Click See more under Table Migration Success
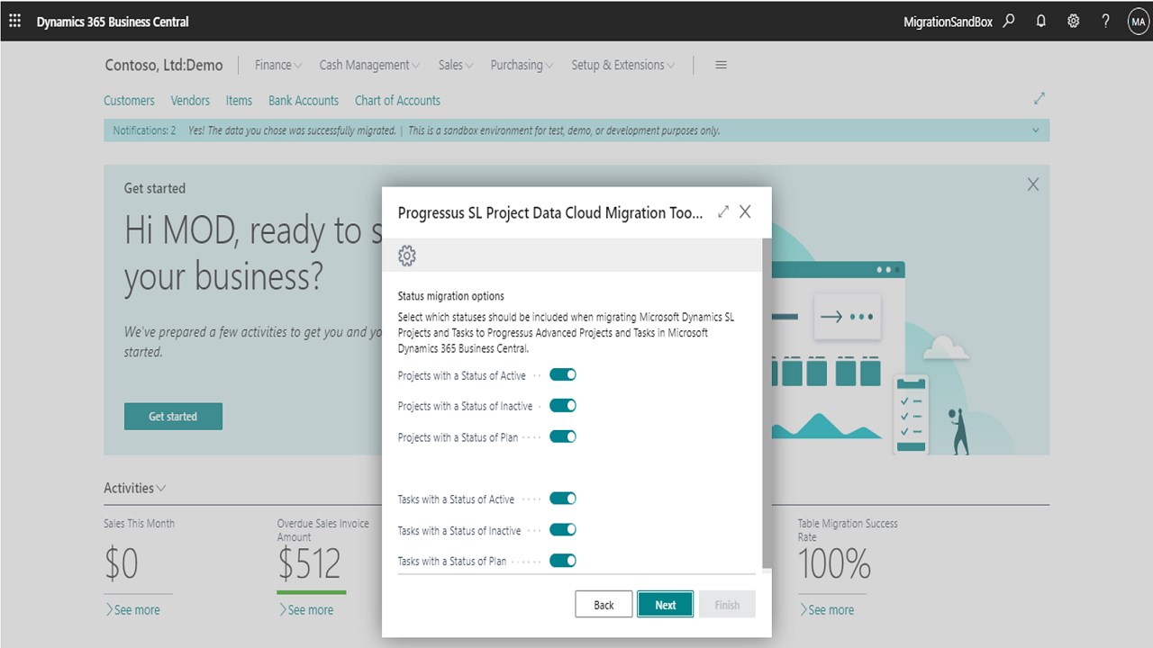This screenshot has height=648, width=1153. point(826,610)
